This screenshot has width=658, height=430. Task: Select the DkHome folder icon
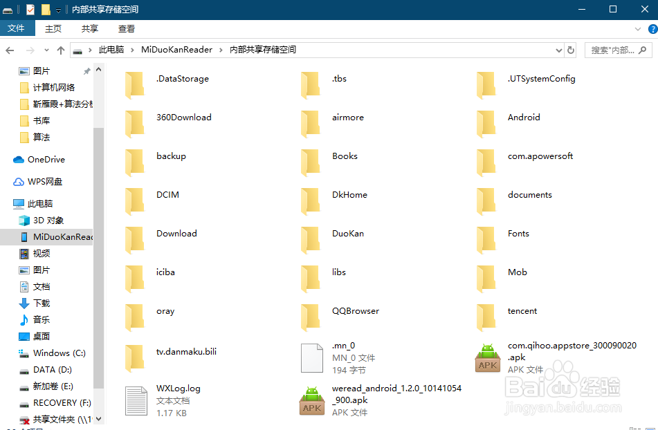pyautogui.click(x=311, y=201)
